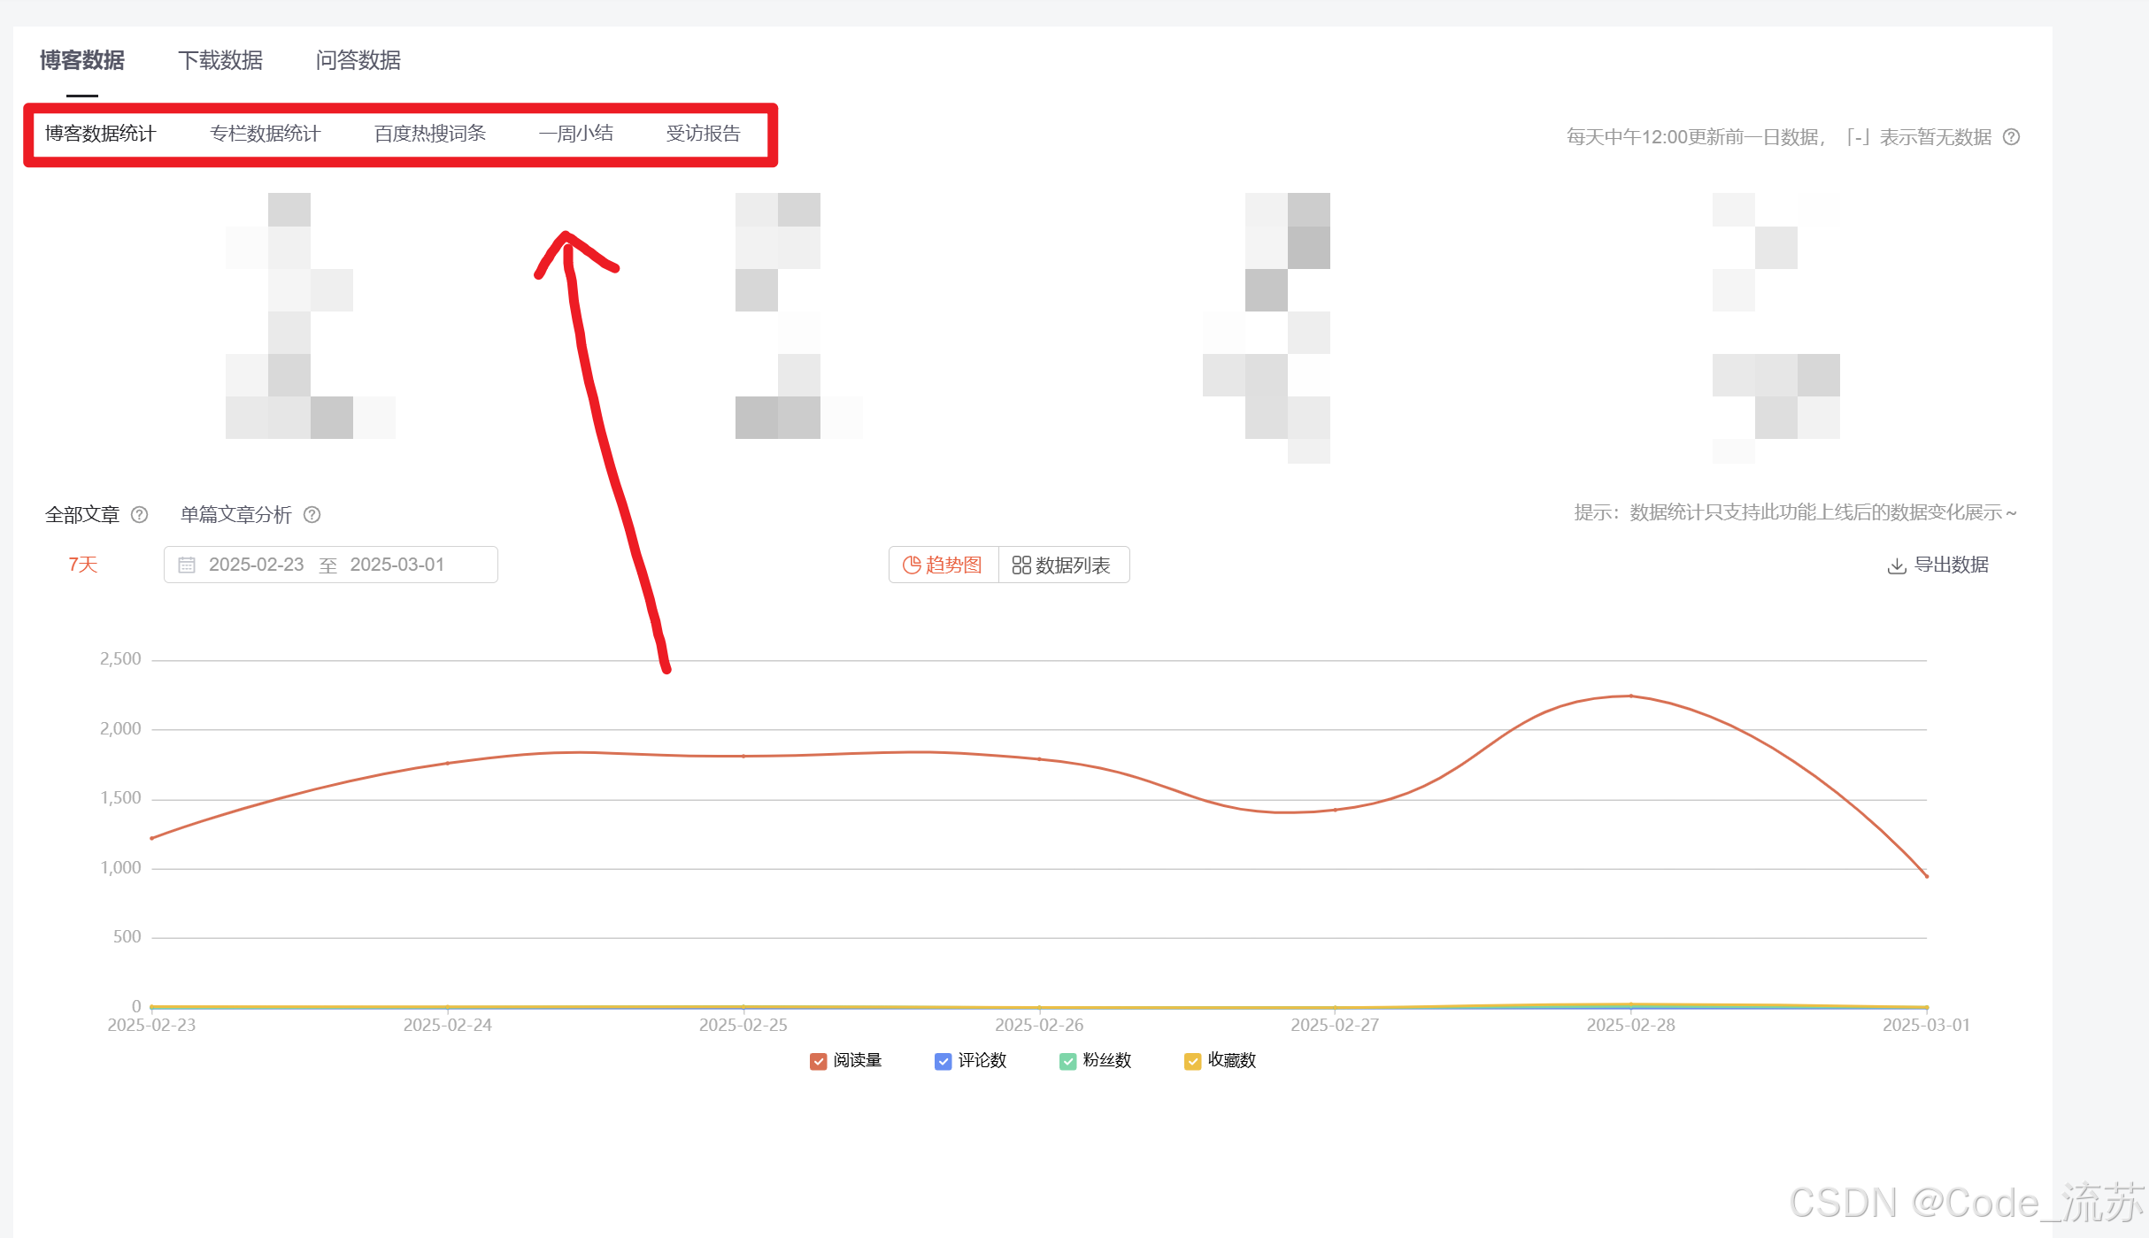Toggle the 粉丝数 legend checkbox
Image resolution: width=2149 pixels, height=1238 pixels.
point(1067,1061)
